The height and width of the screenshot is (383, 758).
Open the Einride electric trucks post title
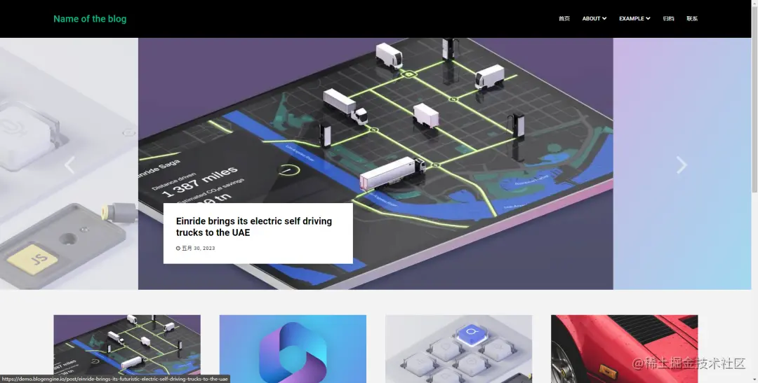pyautogui.click(x=254, y=227)
